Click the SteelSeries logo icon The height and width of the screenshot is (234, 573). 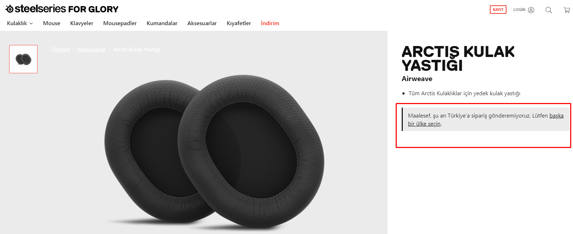pos(10,9)
